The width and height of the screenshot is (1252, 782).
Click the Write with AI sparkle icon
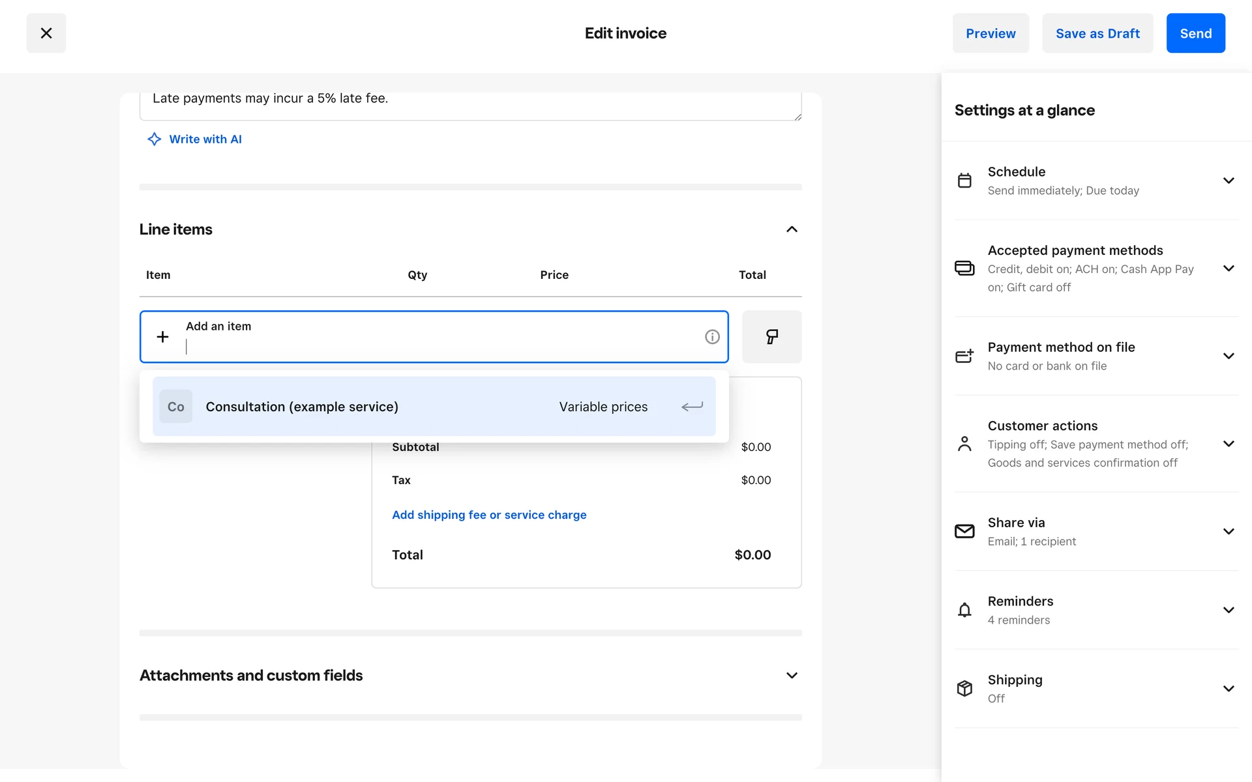(154, 139)
